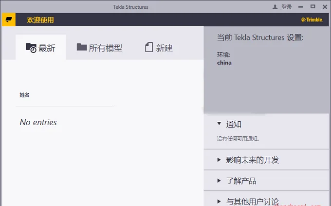The height and width of the screenshot is (206, 331).
Task: Click the 登录 login link
Action: 287,7
